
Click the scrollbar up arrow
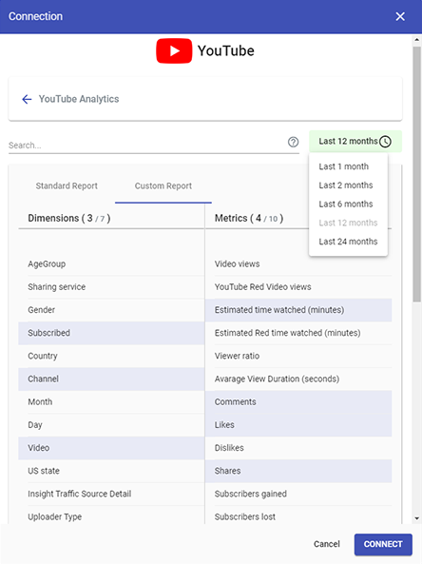click(x=417, y=40)
